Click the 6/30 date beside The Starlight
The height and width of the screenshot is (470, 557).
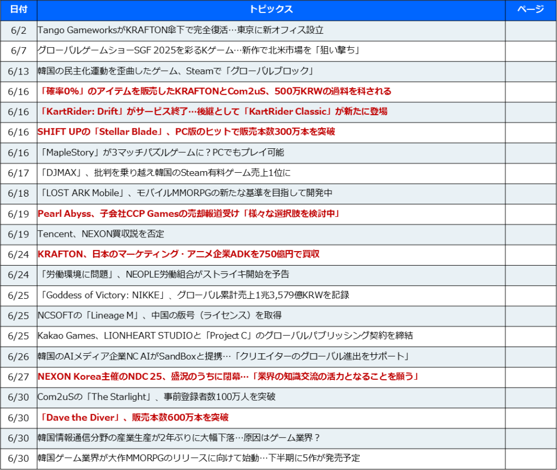18,397
